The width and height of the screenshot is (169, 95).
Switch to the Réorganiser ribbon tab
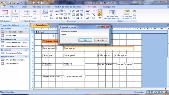click(x=109, y=7)
